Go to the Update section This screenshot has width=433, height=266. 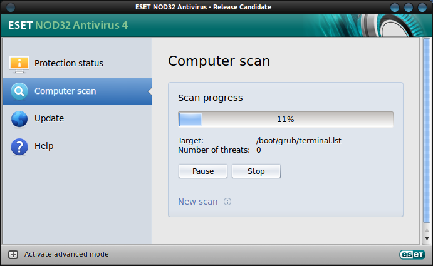coord(77,119)
